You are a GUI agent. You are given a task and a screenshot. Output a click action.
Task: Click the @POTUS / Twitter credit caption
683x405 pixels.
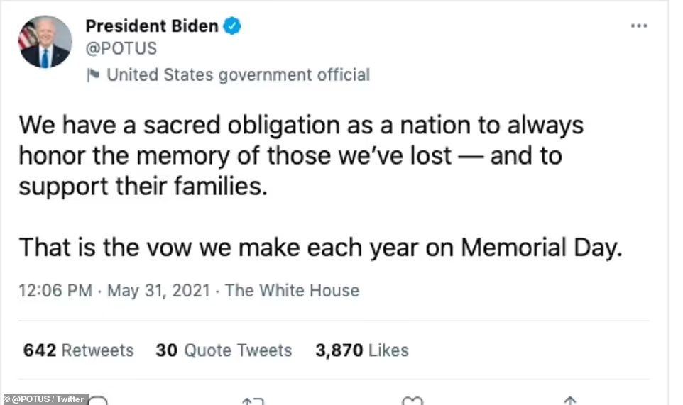pyautogui.click(x=44, y=399)
